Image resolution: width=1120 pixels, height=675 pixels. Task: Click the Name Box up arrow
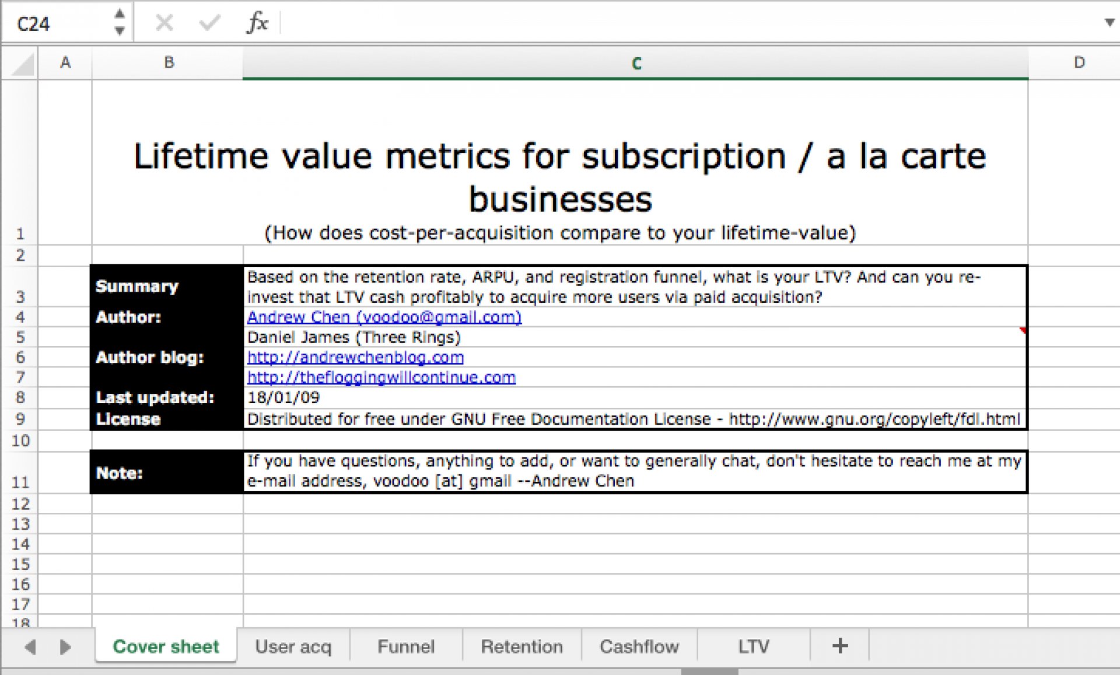point(120,14)
